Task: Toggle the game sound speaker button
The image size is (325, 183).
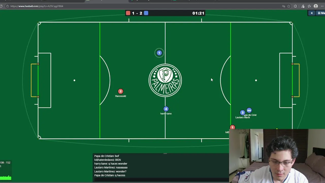Action: (312, 13)
